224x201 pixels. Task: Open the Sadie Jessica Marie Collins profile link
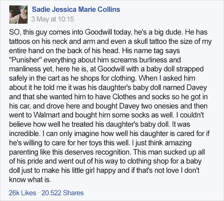tap(76, 9)
